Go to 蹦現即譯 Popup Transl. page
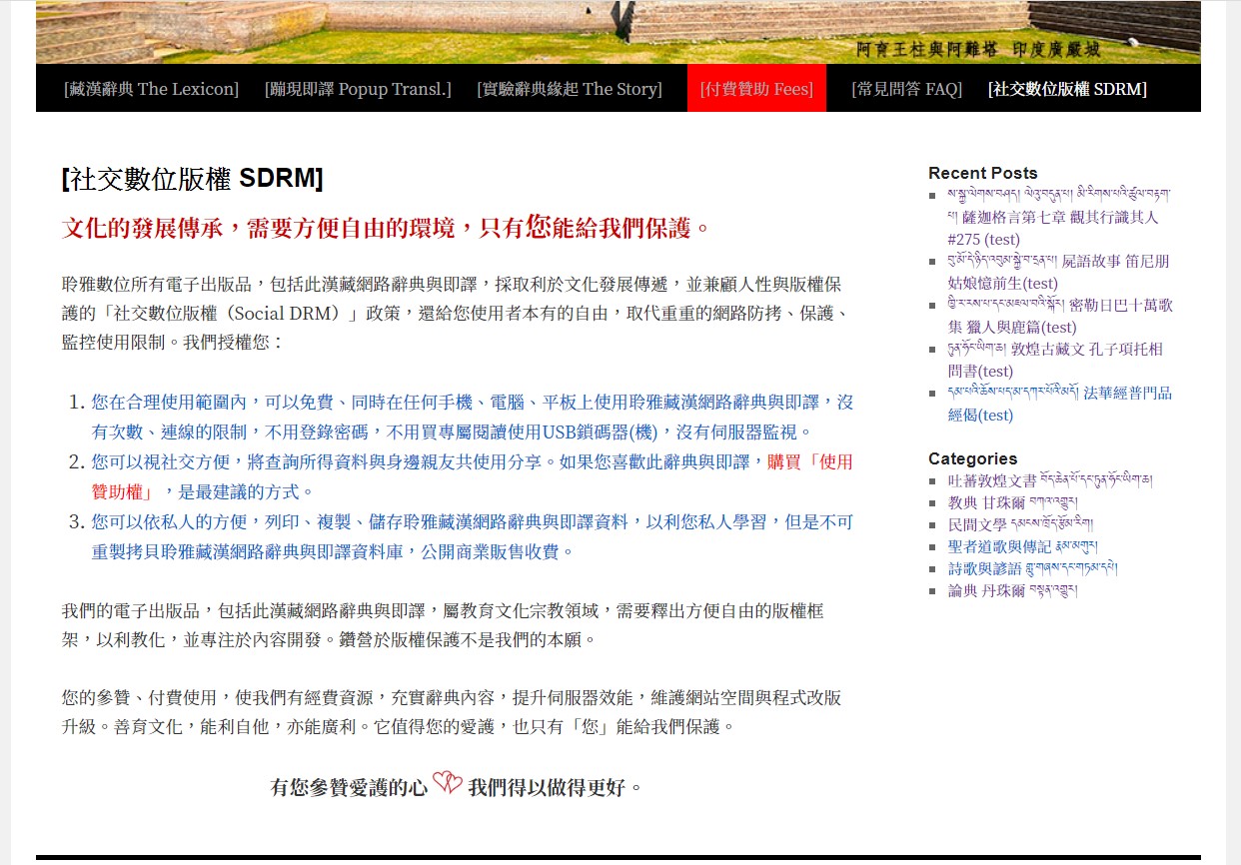 coord(358,89)
